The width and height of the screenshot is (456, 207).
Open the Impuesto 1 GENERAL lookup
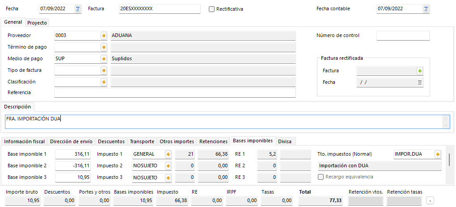point(168,154)
